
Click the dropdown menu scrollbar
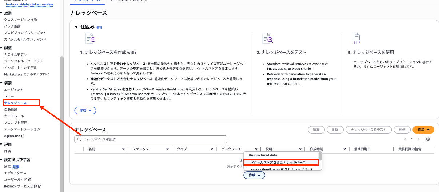[x=320, y=156]
